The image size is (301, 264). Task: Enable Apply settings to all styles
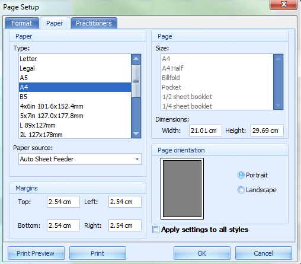pos(156,230)
